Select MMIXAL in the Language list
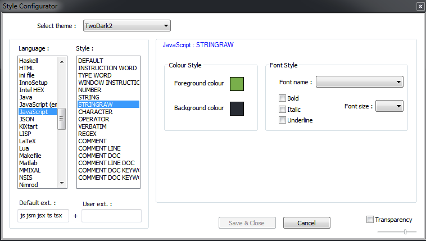The height and width of the screenshot is (241, 426). tap(38, 170)
